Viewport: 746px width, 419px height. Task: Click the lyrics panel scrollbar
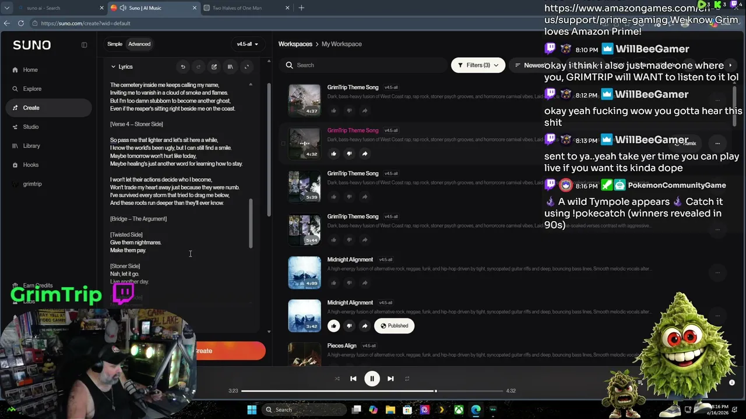(251, 223)
